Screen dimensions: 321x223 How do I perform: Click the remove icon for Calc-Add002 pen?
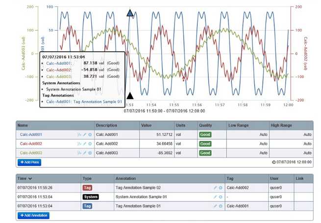[x=90, y=144]
